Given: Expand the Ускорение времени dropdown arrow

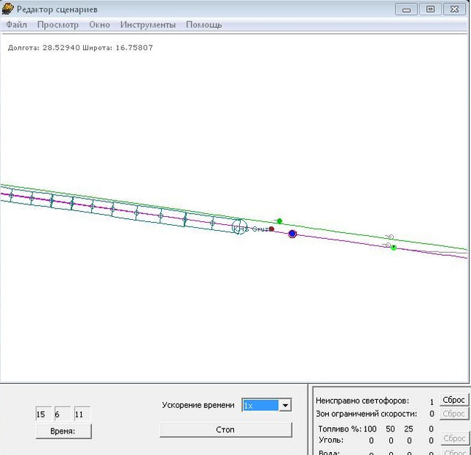Looking at the screenshot, I should point(285,405).
